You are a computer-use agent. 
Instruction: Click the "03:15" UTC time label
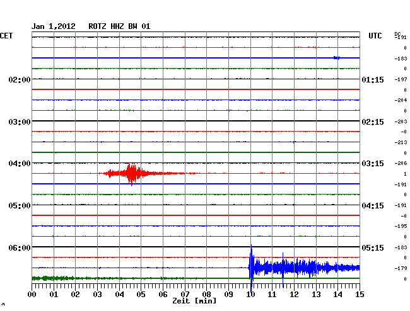(373, 164)
